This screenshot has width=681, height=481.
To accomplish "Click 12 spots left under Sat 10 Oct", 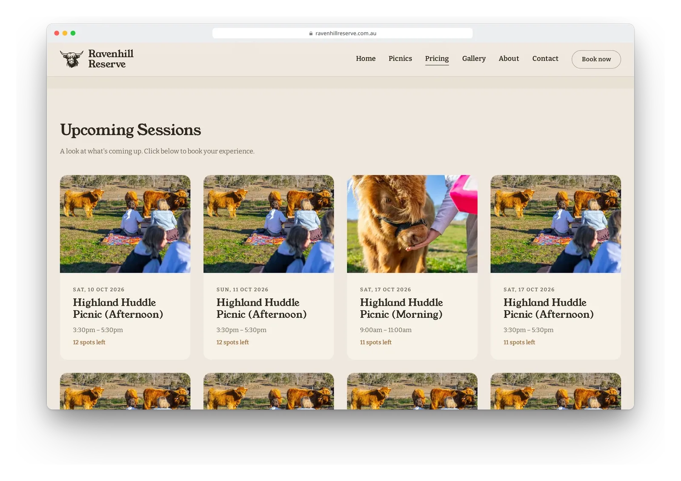I will [x=89, y=342].
